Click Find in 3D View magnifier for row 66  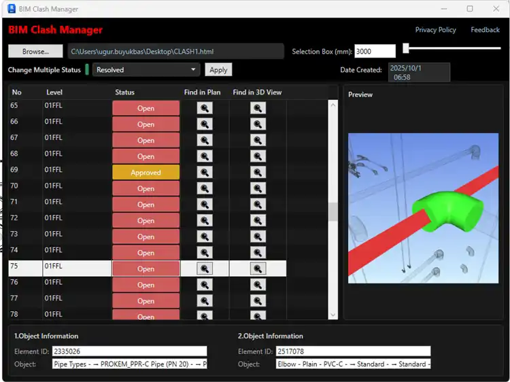pyautogui.click(x=258, y=124)
